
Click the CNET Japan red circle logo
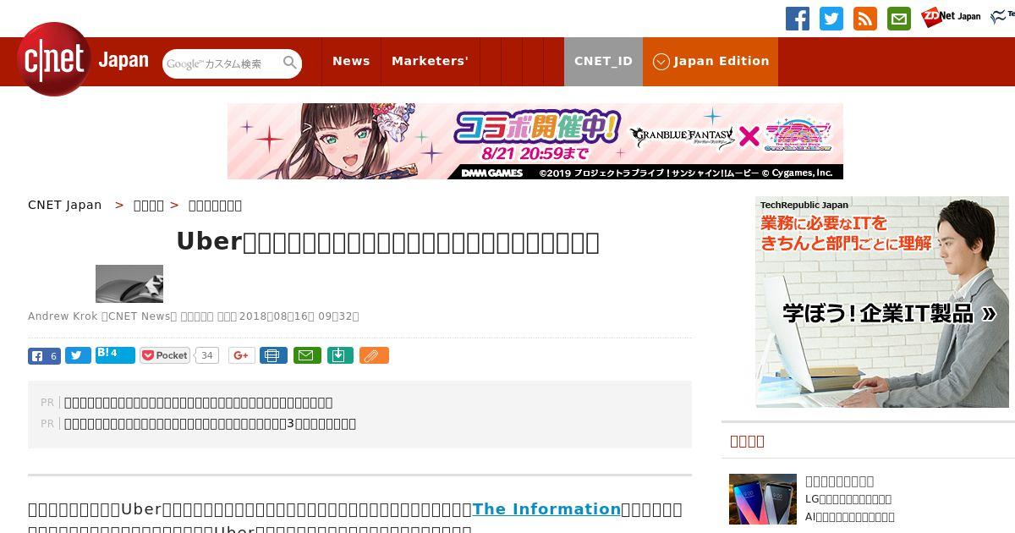(x=54, y=59)
